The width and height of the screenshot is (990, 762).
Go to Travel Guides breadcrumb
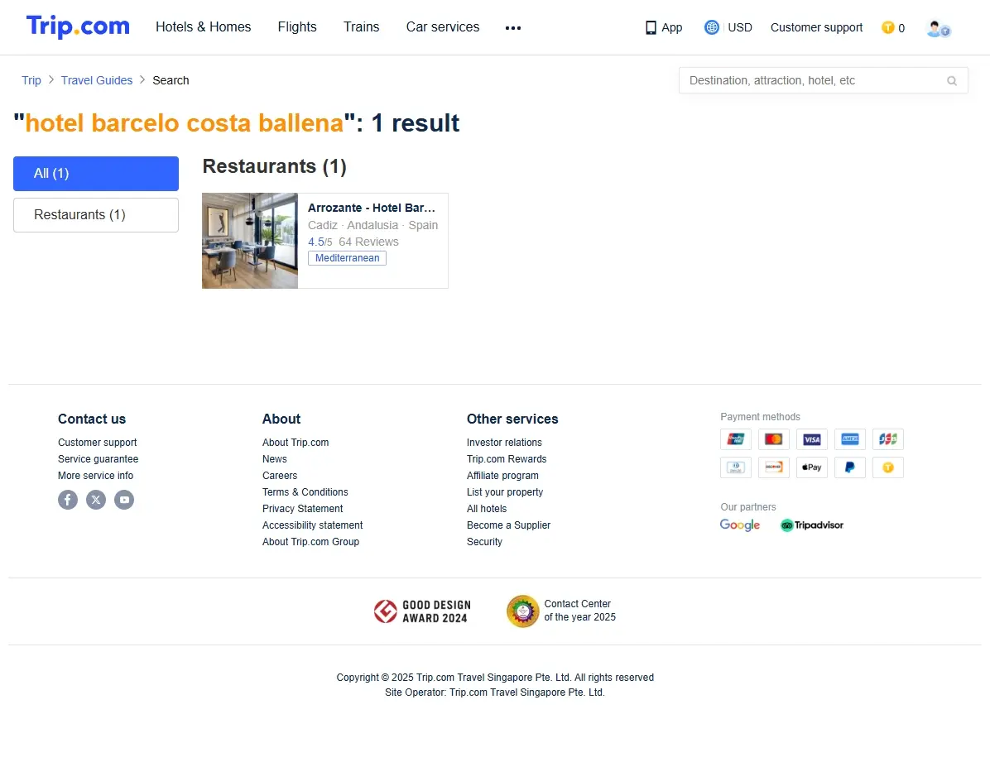(97, 81)
